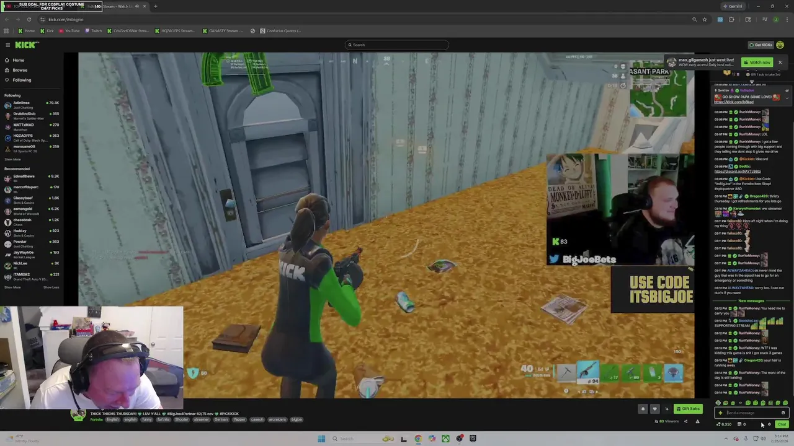Go to Home in the sidebar
This screenshot has width=794, height=446.
[14, 60]
